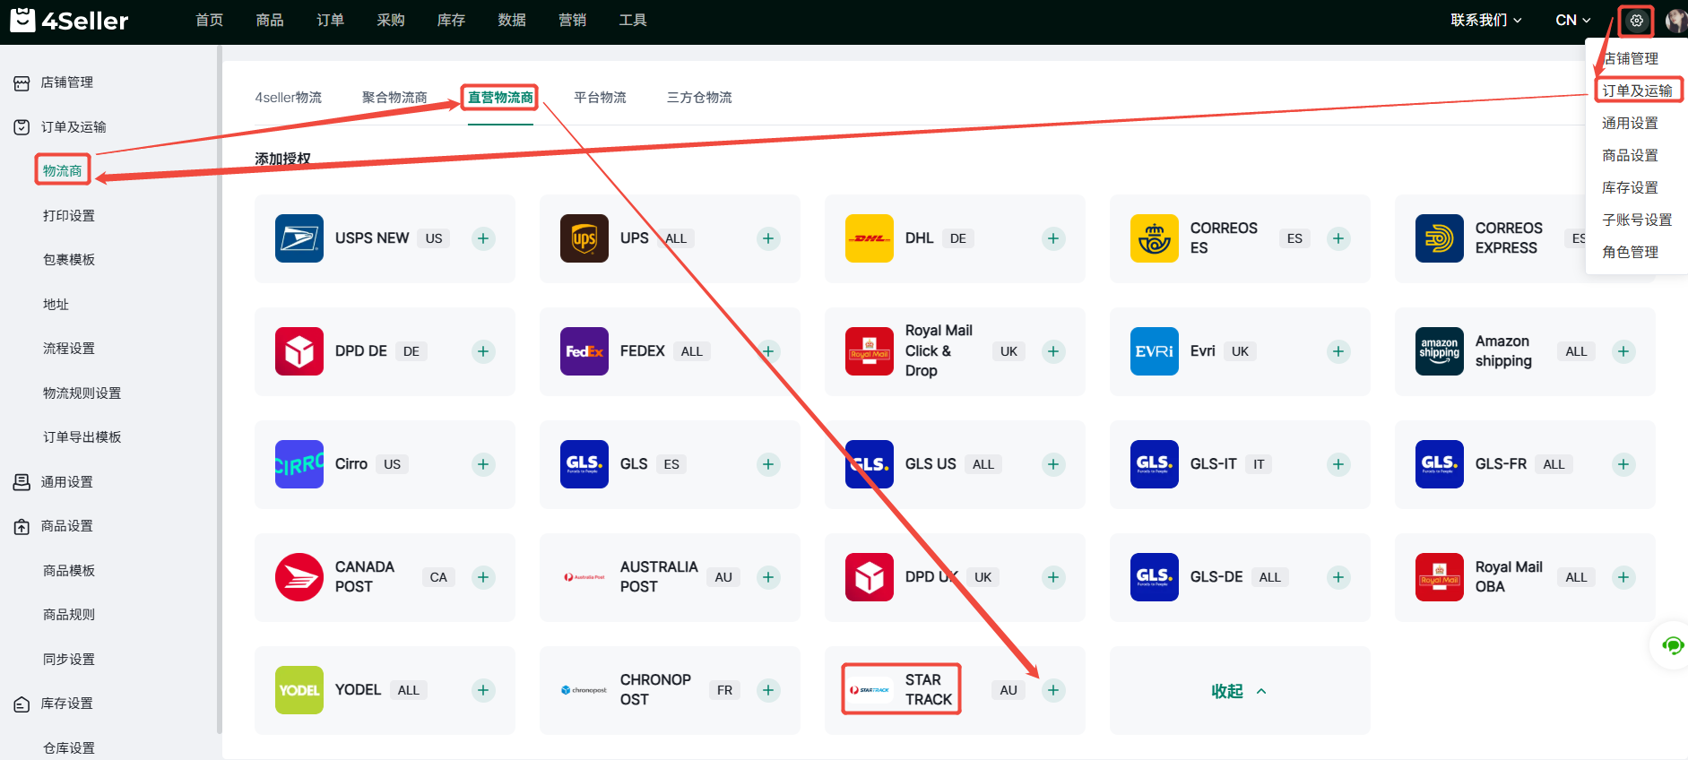
Task: Switch to 三方仓物流 tab
Action: [x=699, y=98]
